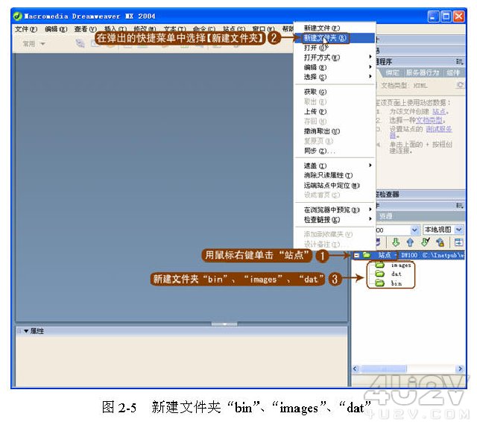
Task: Click the Get files down-arrow icon
Action: [x=397, y=242]
